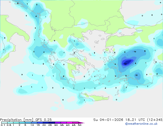Click the "4" value left of the 24 maximum
The image size is (163, 126).
(x=115, y=64)
